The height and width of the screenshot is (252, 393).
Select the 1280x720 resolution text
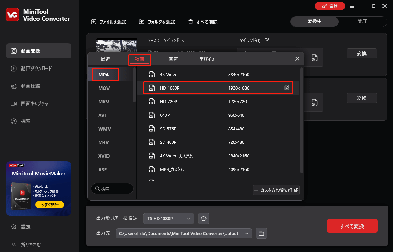coord(237,101)
